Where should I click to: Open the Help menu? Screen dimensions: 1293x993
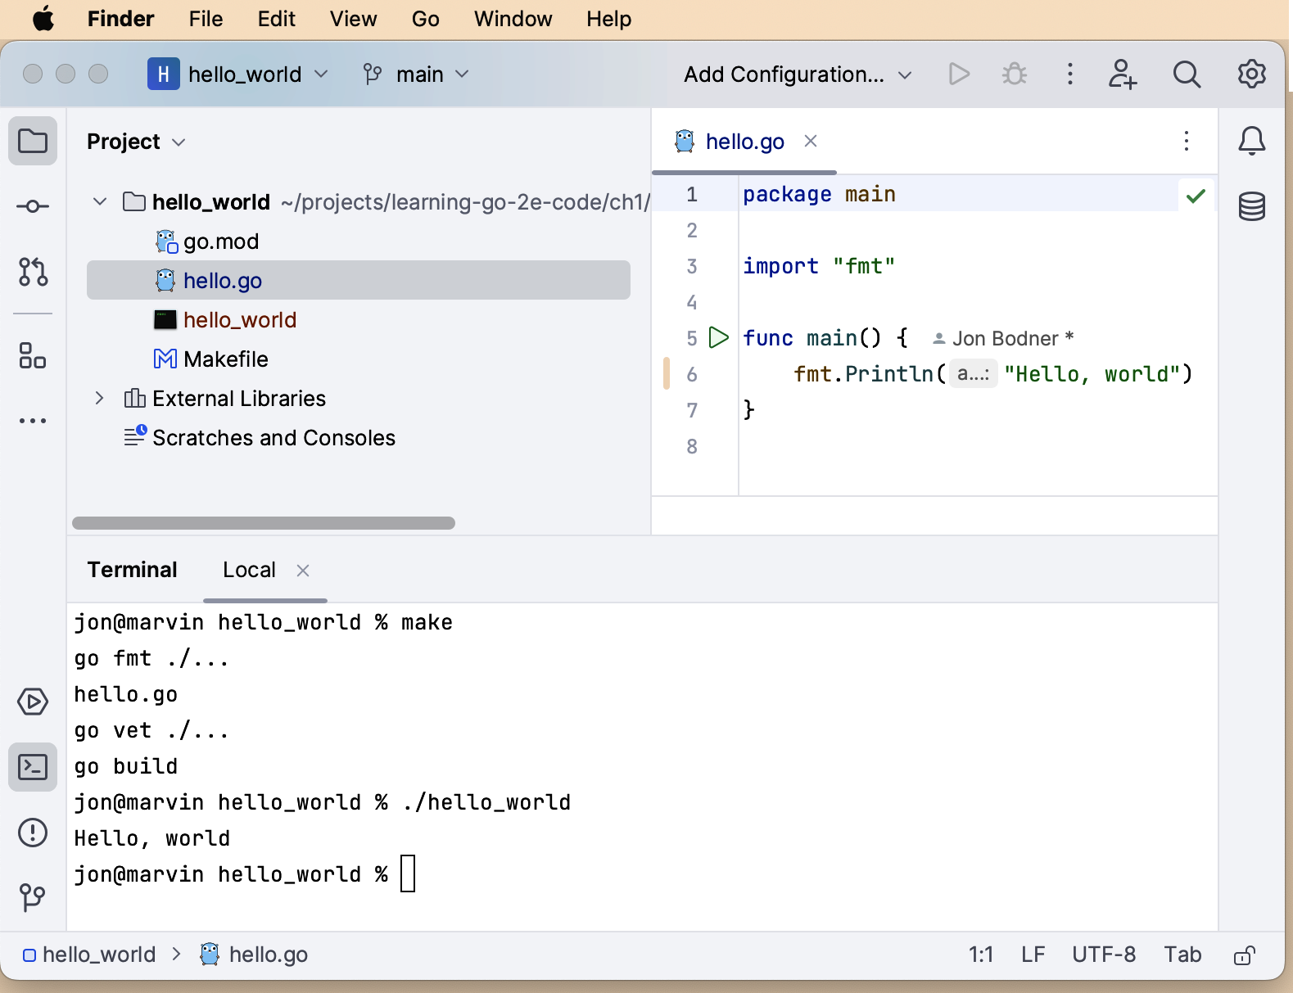pyautogui.click(x=608, y=19)
